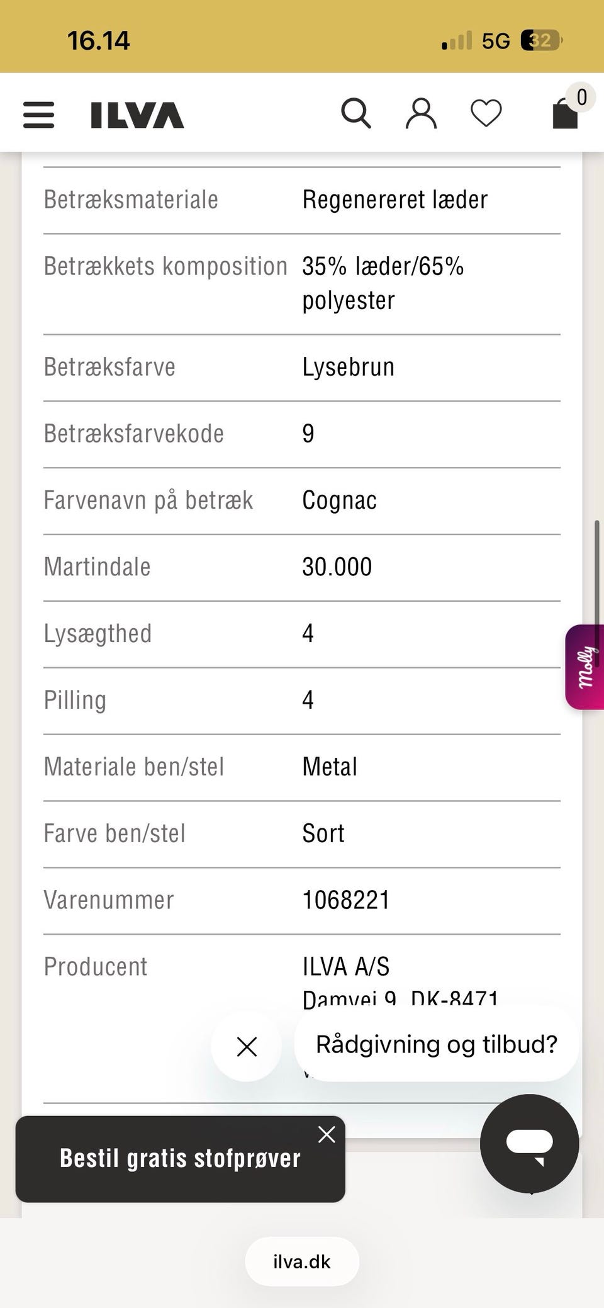Tap the battery level indicator
604x1308 pixels.
tap(541, 41)
